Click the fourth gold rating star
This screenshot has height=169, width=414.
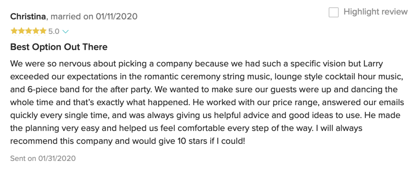36,31
